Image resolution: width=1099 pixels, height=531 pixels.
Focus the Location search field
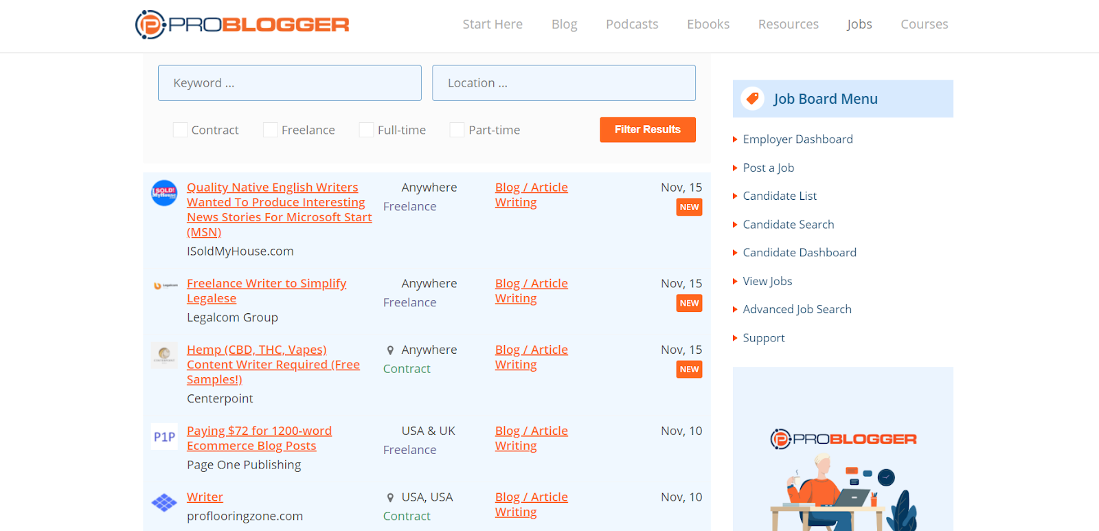(564, 83)
